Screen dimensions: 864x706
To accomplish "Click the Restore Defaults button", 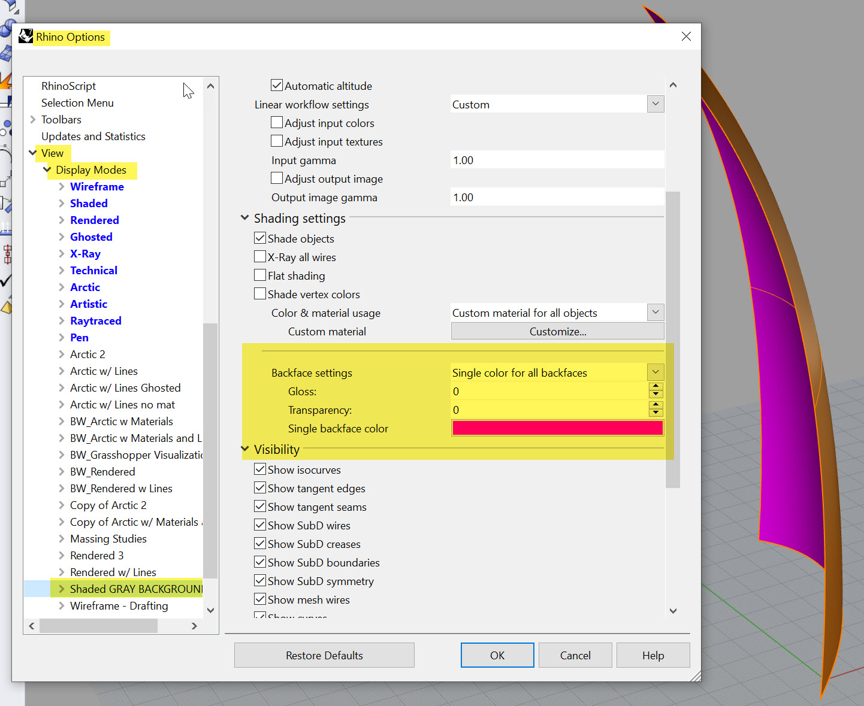I will coord(324,655).
